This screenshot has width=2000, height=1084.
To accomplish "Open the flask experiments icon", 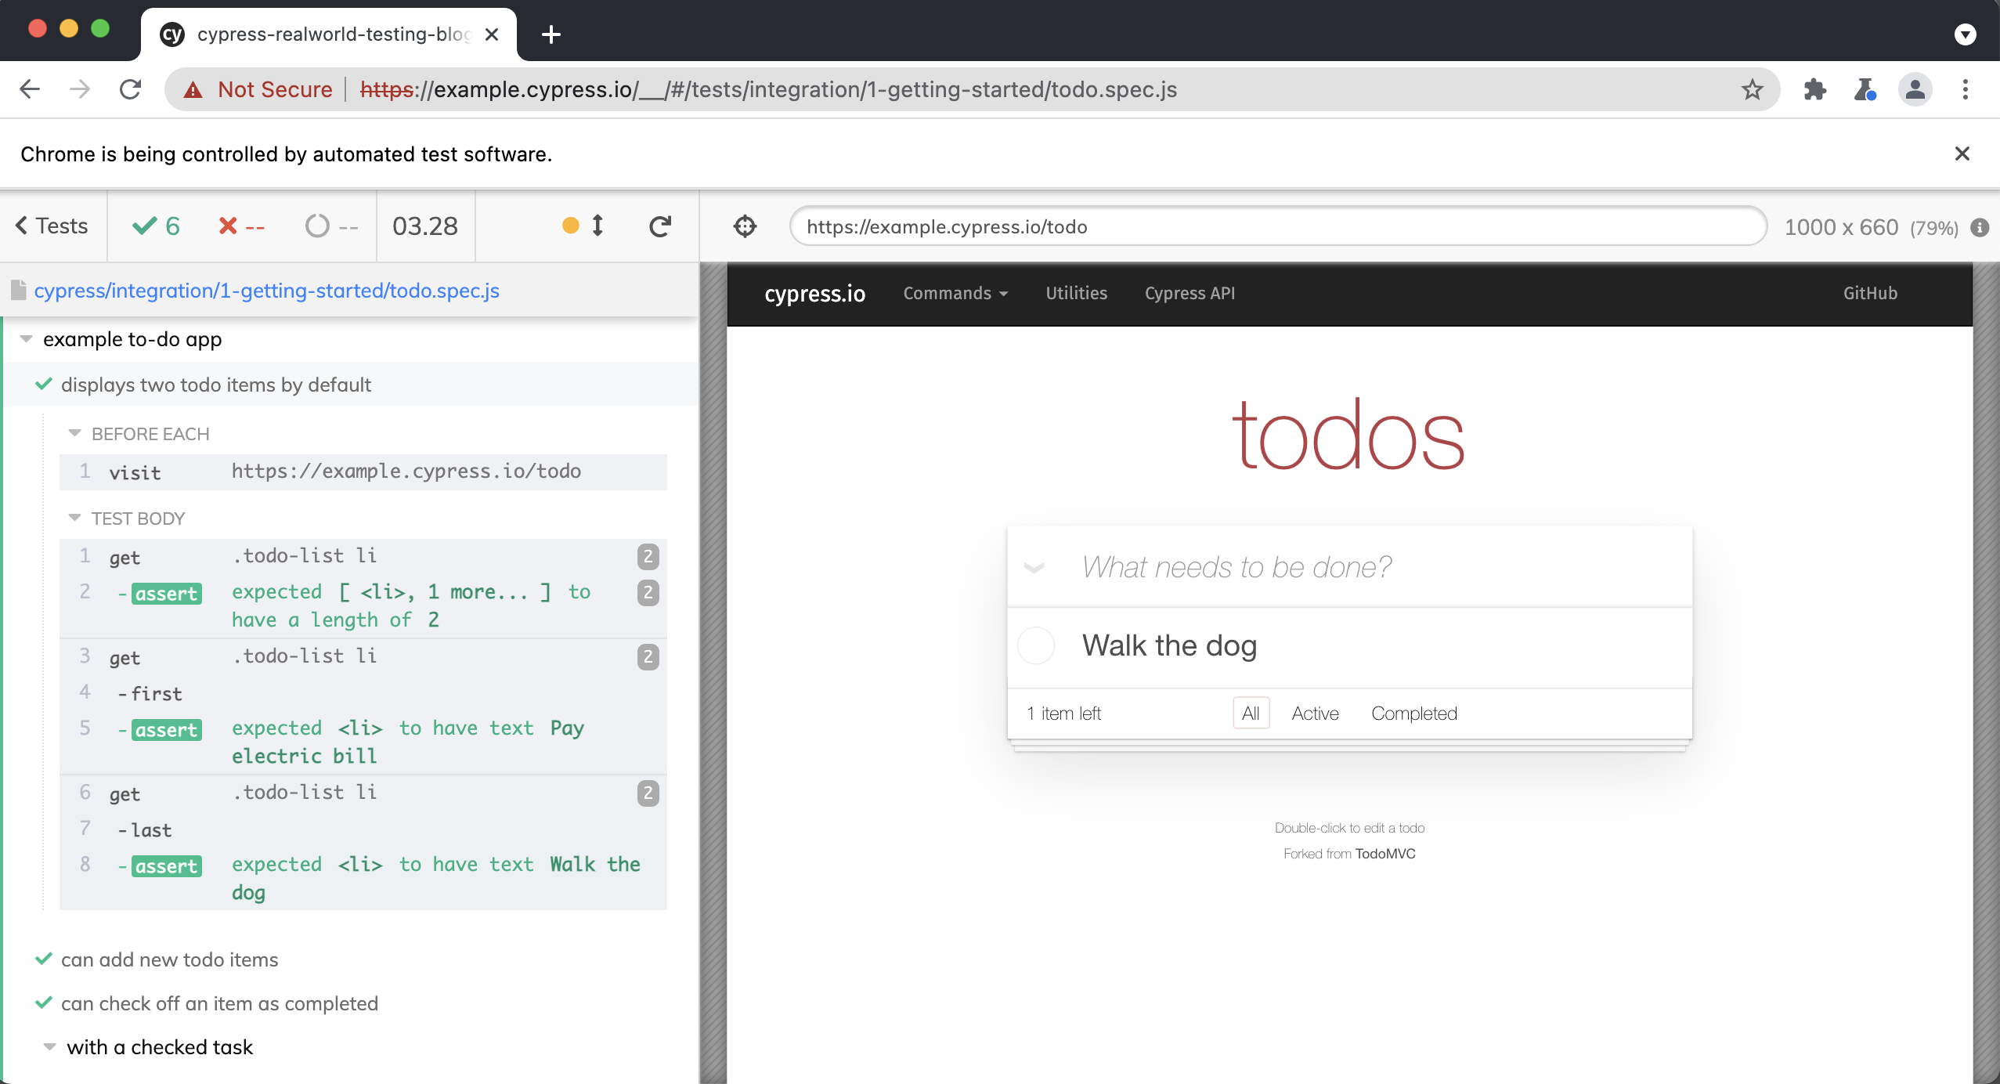I will click(1865, 89).
